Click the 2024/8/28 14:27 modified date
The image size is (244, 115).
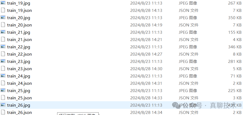point(146,54)
